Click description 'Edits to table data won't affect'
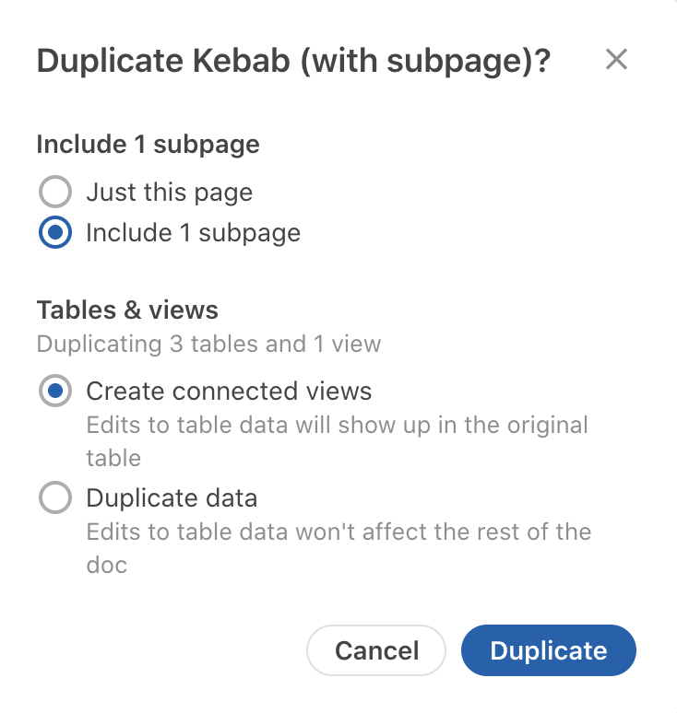 click(x=338, y=532)
